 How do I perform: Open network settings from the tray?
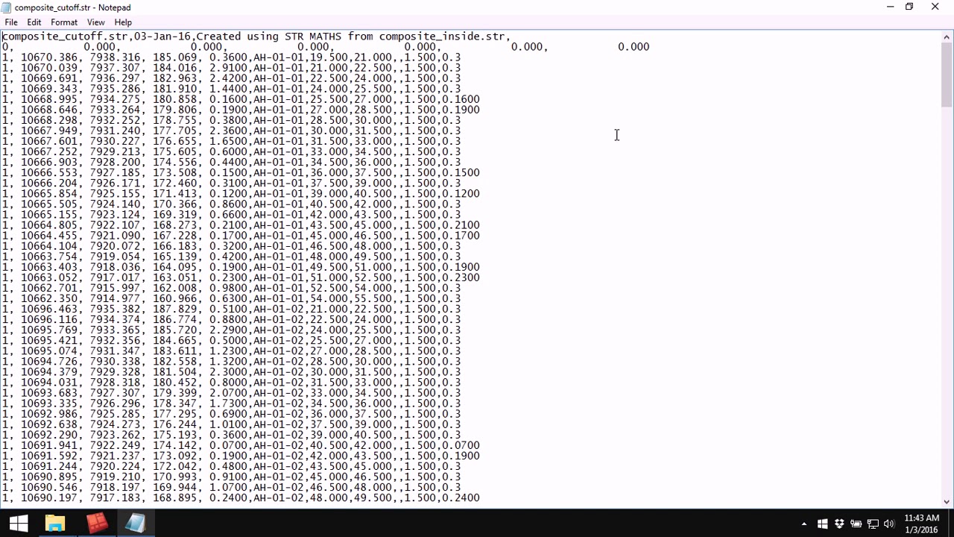coord(872,524)
